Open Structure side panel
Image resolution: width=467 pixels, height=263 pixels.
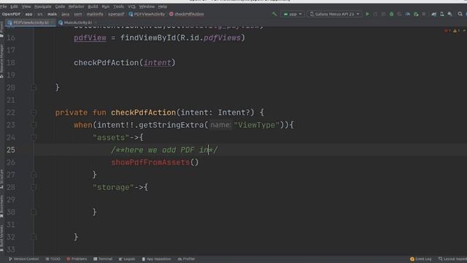pos(1,179)
